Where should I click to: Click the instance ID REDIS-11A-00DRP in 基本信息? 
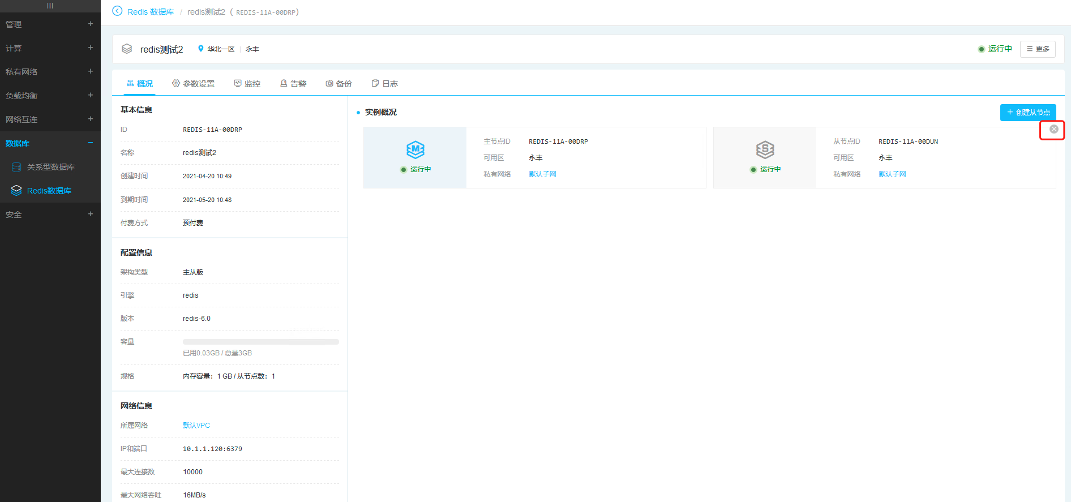point(212,130)
